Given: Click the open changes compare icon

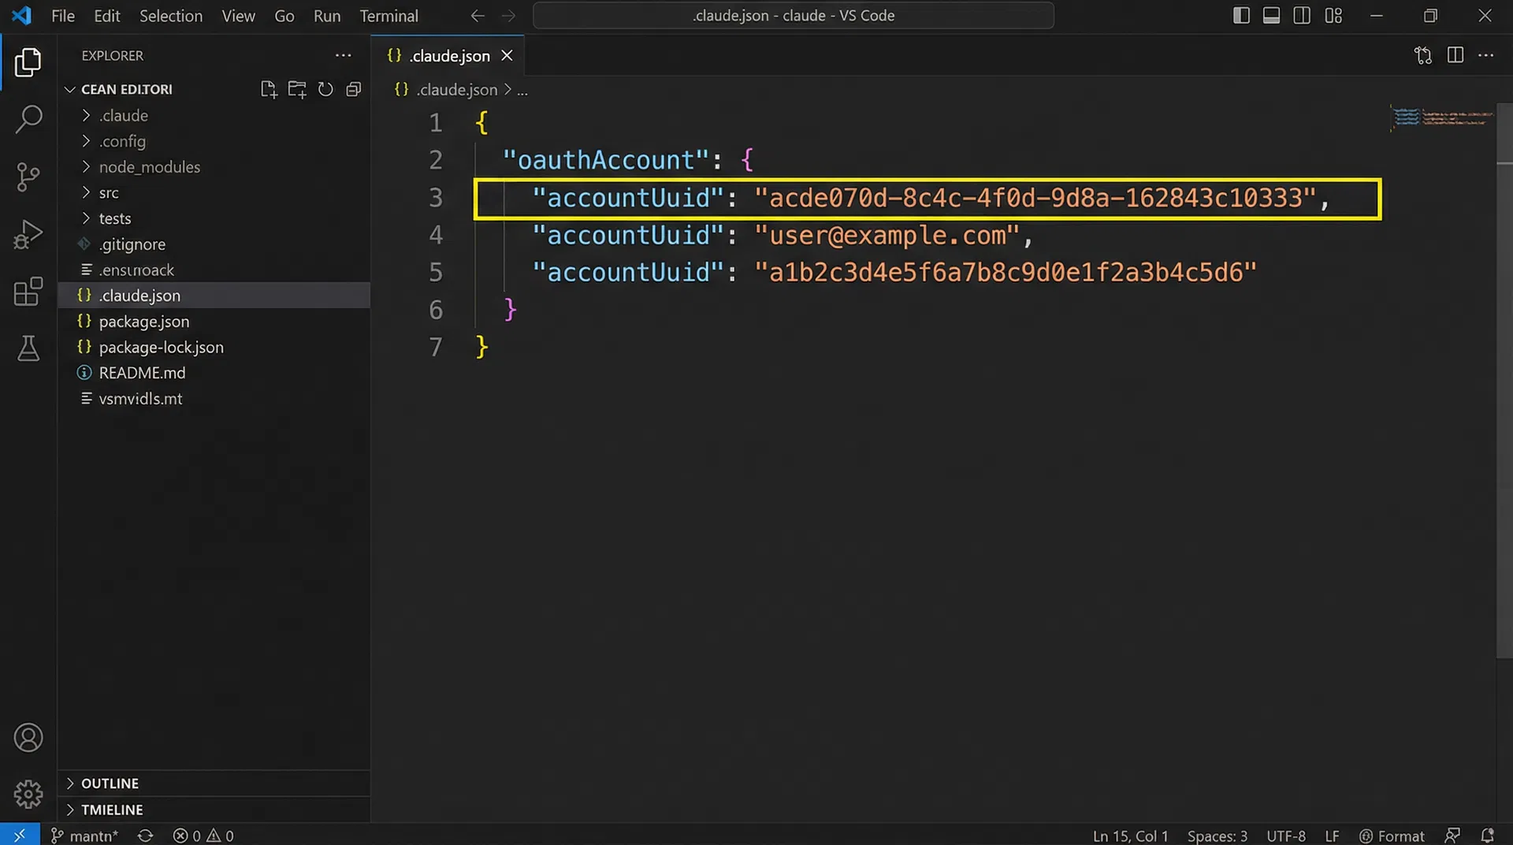Looking at the screenshot, I should click(x=1423, y=55).
